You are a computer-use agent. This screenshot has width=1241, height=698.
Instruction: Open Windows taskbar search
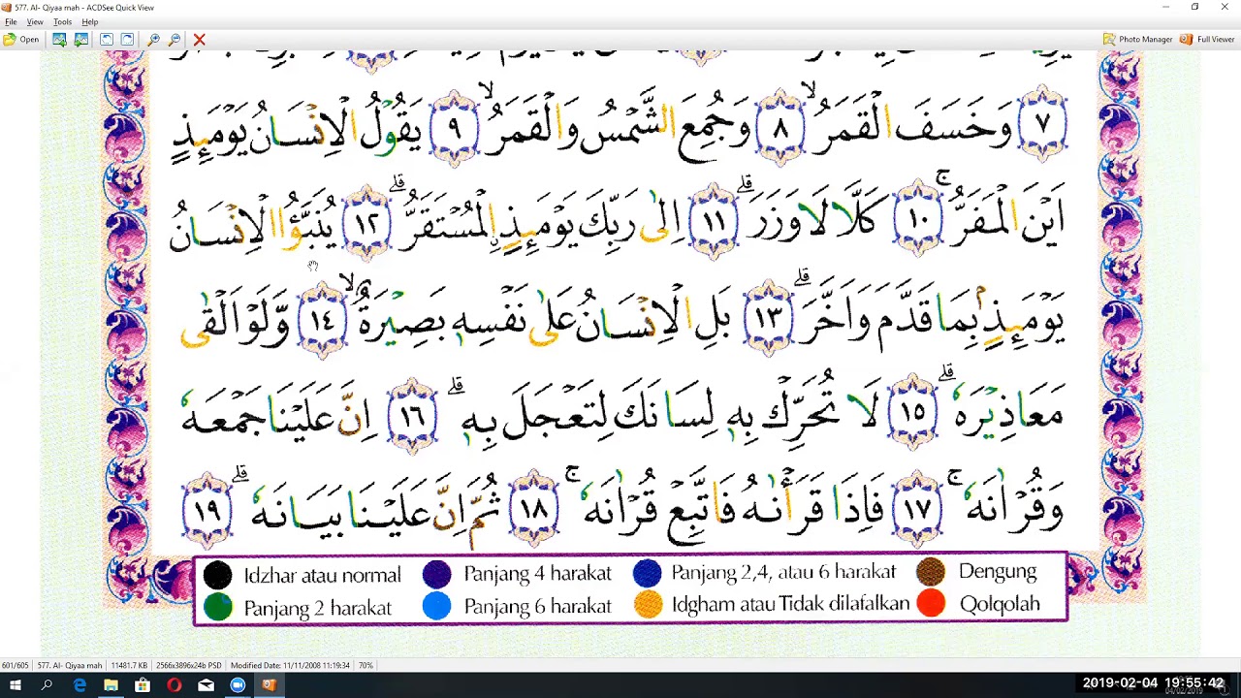click(x=47, y=685)
